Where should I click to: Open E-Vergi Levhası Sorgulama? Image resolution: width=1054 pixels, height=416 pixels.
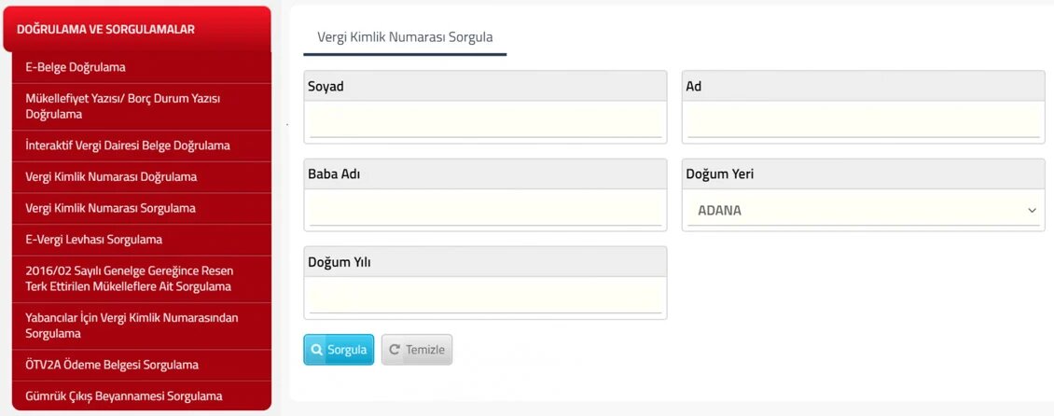click(93, 240)
